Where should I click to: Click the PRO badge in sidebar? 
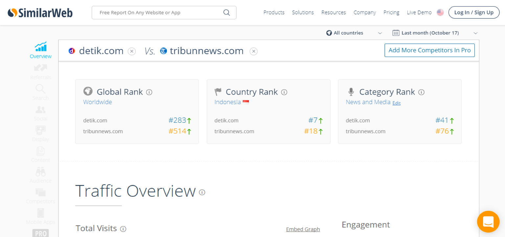click(x=41, y=233)
